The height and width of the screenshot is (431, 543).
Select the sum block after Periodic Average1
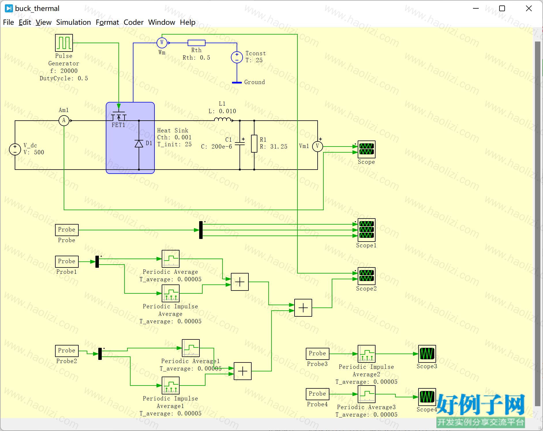click(243, 371)
